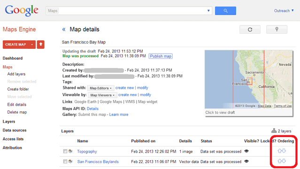Open Access lists in the sidebar
Screen dimensions: 300x169
click(x=13, y=139)
